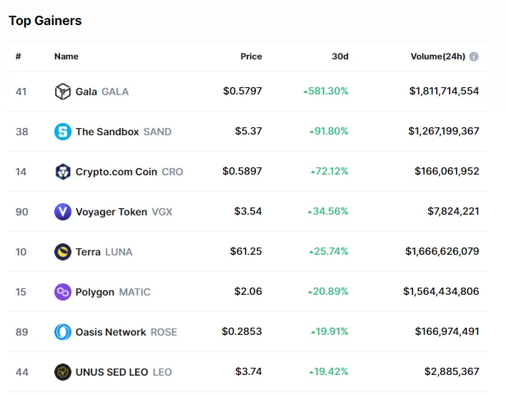
Task: Sort by rank number column header
Action: coord(19,57)
